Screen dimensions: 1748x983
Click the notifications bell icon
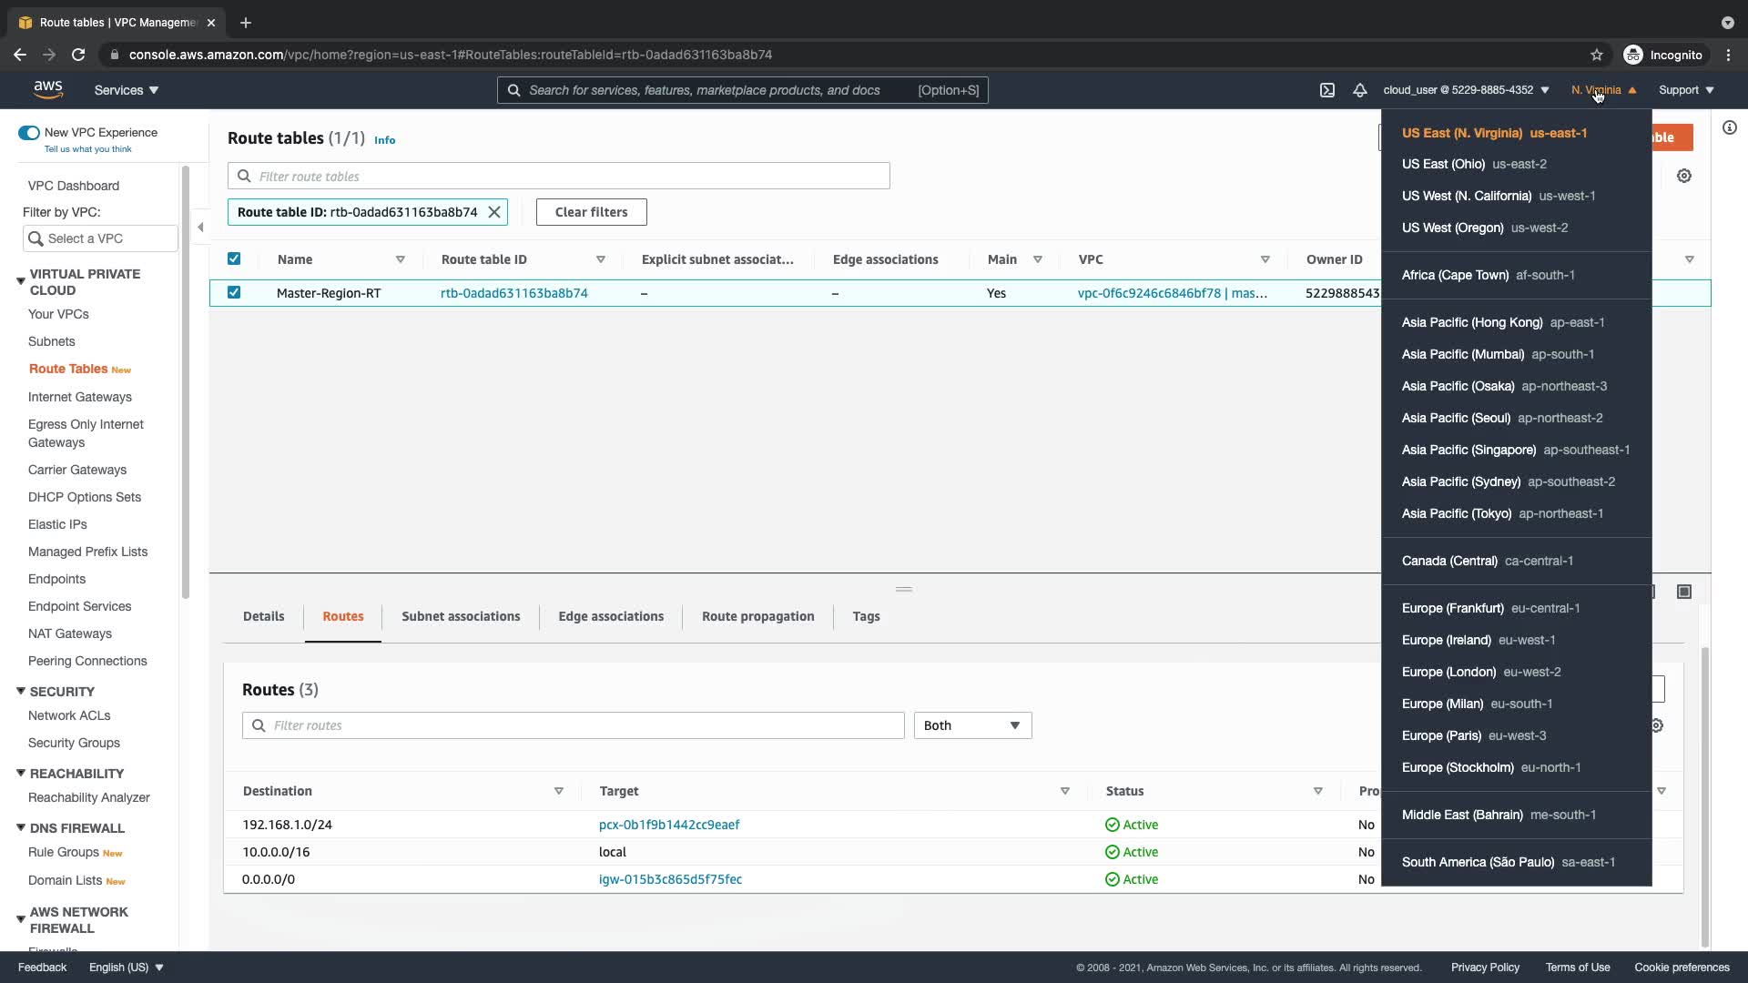tap(1359, 90)
